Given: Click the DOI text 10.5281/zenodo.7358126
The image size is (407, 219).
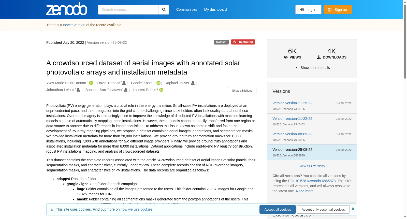Looking at the screenshot, I should coord(288,109).
